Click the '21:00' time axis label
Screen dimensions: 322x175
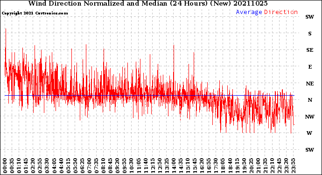pos(258,166)
